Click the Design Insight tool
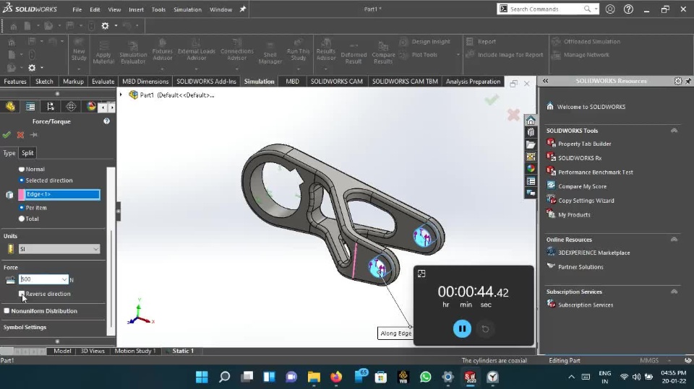The width and height of the screenshot is (694, 389). (424, 42)
